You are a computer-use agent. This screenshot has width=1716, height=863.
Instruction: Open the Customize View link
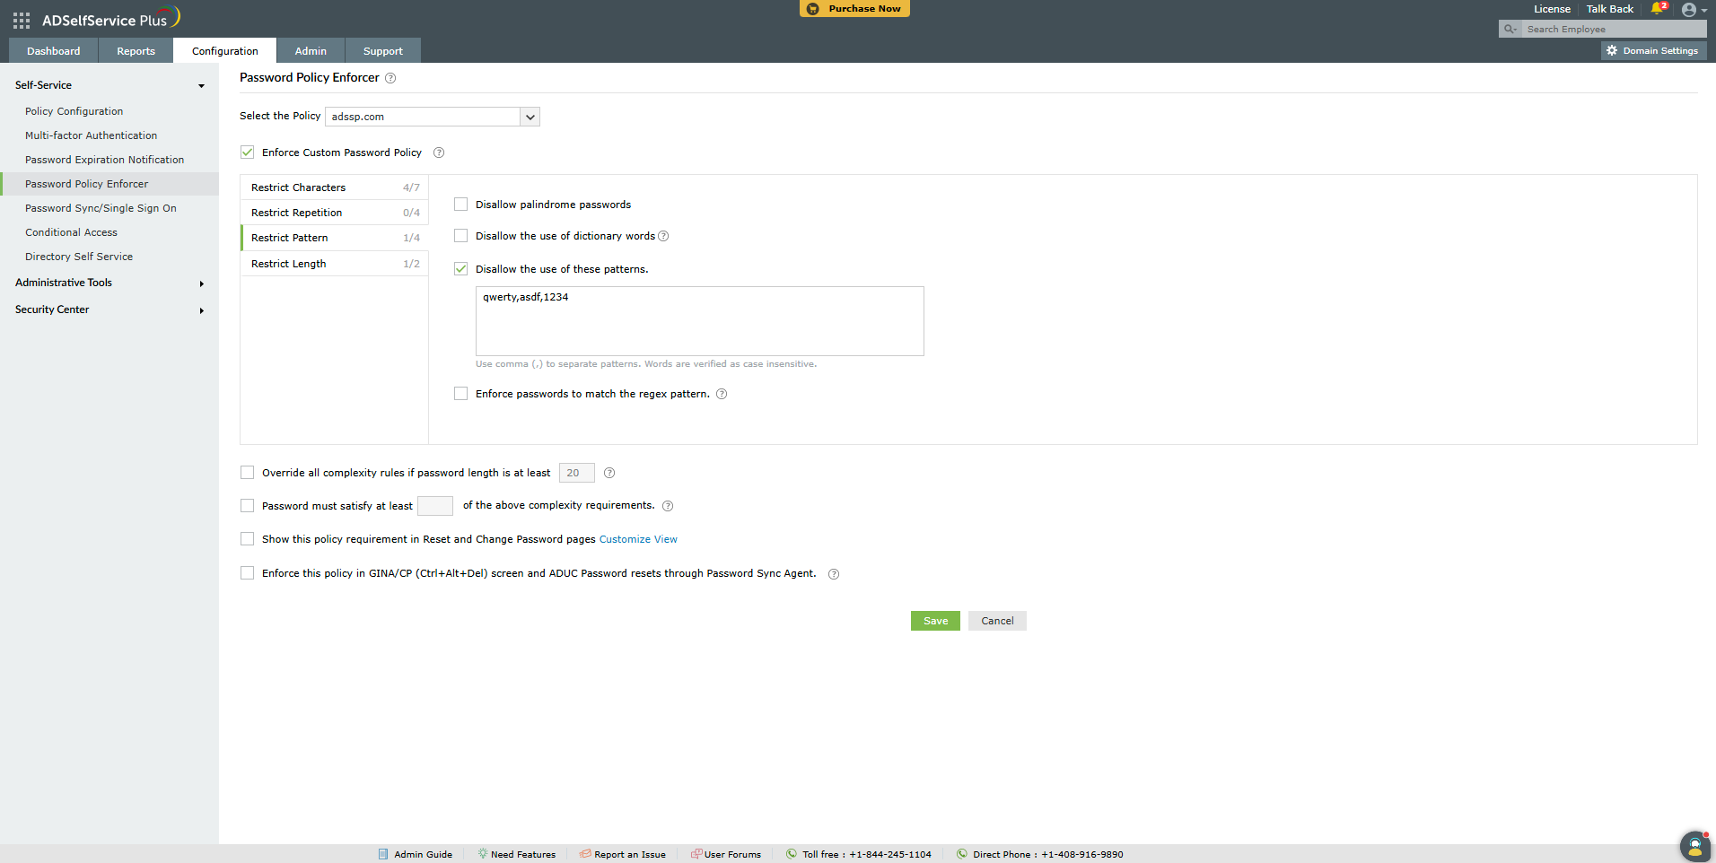pos(638,539)
